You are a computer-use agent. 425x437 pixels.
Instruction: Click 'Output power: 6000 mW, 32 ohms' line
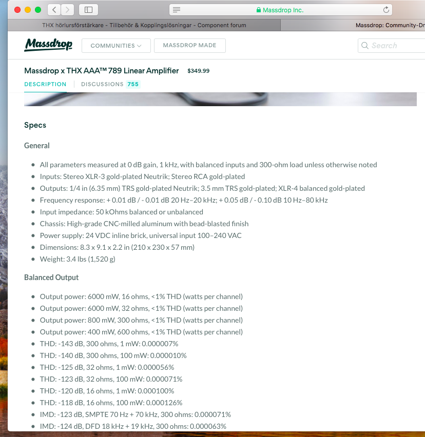tap(141, 308)
